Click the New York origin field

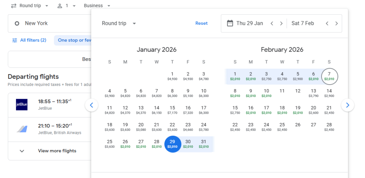pos(50,23)
